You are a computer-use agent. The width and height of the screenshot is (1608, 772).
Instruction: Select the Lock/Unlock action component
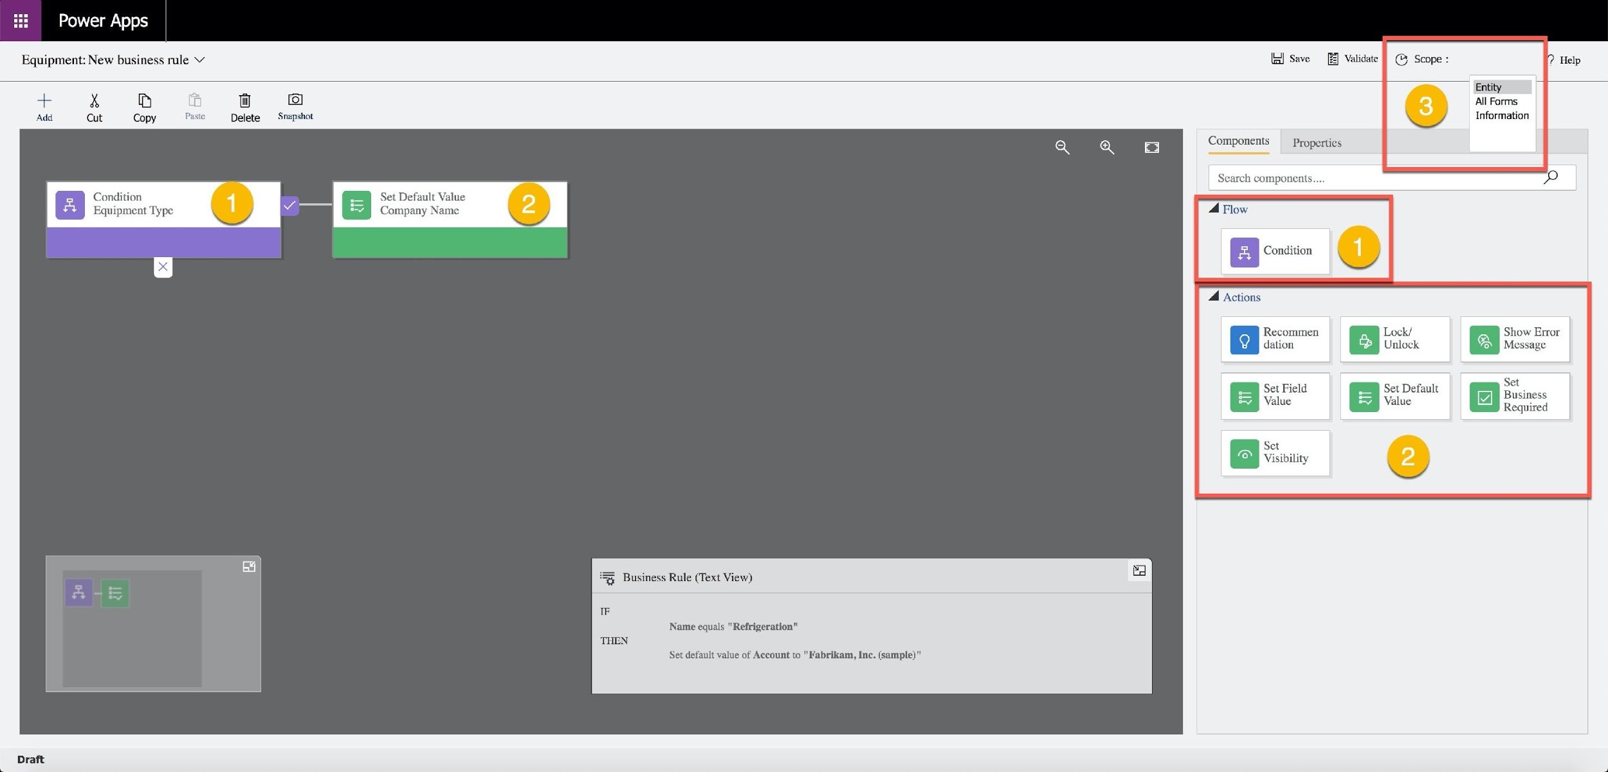coord(1395,339)
